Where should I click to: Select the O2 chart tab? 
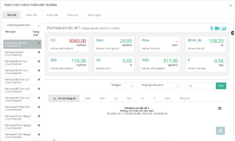(116, 98)
